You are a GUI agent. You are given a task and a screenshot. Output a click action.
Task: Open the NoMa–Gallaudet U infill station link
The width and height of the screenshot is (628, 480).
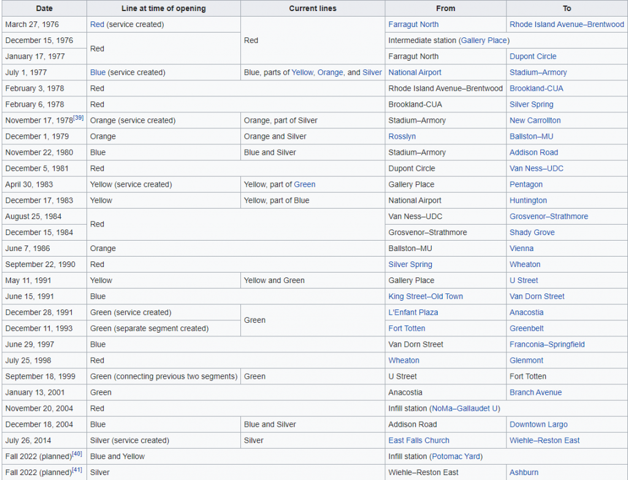(465, 409)
